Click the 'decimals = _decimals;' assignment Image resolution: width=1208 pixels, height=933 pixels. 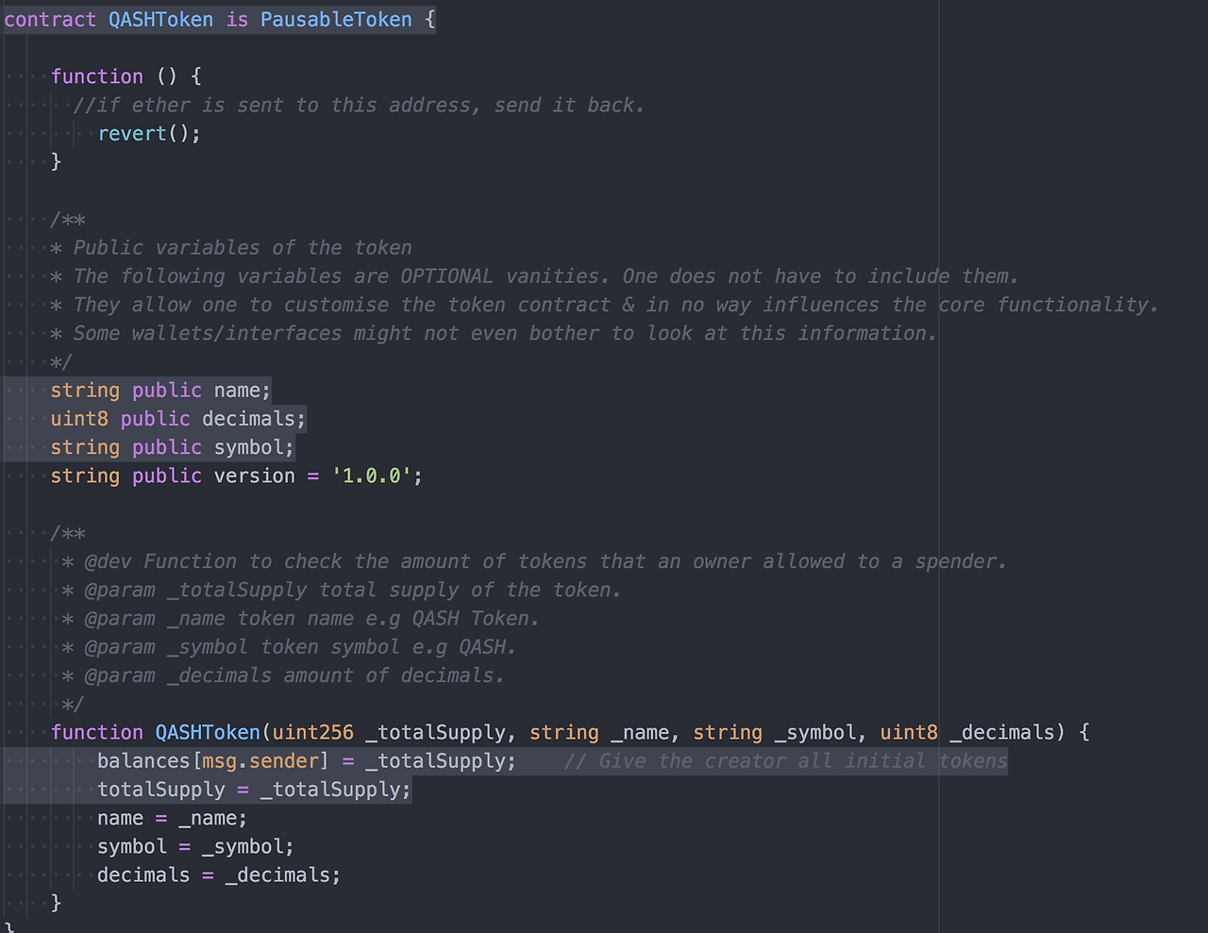(x=219, y=875)
